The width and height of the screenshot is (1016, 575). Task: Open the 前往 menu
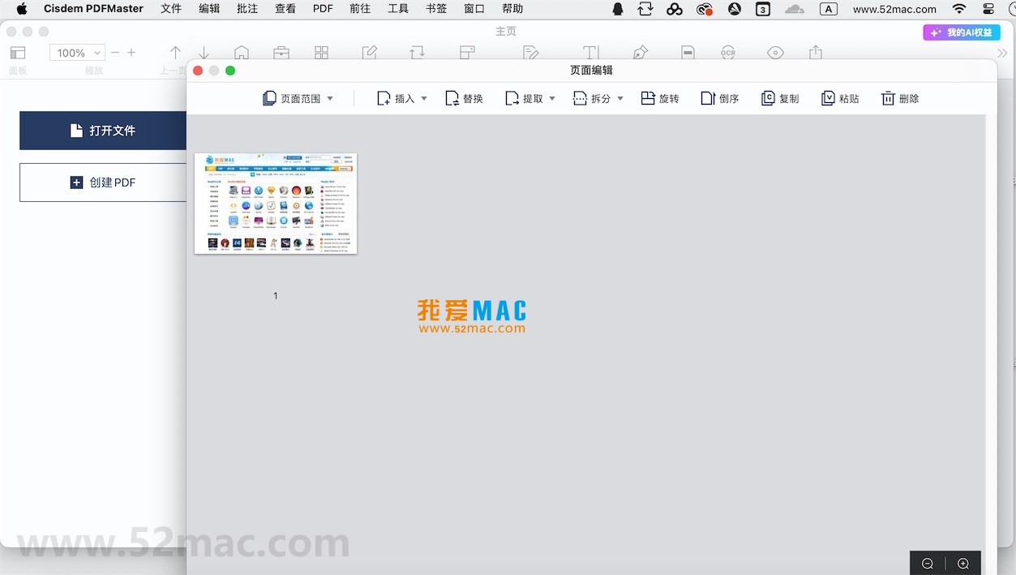360,9
